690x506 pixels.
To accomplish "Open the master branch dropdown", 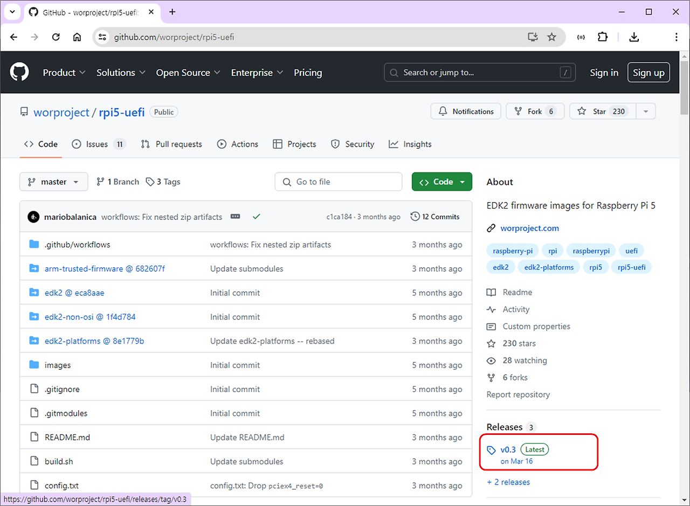I will click(x=53, y=182).
